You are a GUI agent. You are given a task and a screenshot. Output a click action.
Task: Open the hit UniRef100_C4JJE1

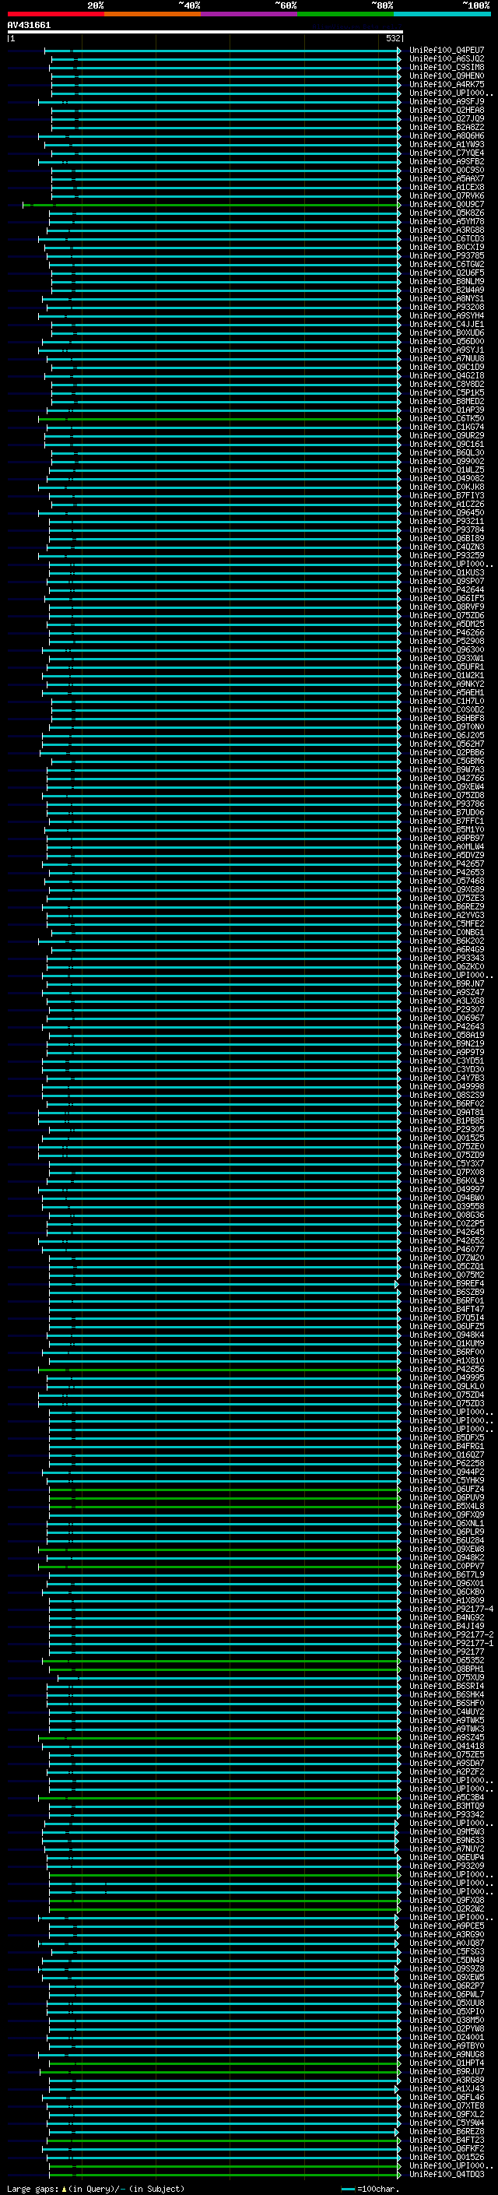[x=447, y=325]
